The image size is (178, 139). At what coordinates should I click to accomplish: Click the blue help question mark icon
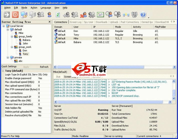pos(143,15)
